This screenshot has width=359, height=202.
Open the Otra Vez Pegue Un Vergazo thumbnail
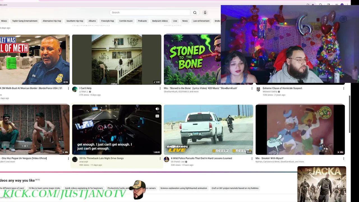tap(35, 130)
